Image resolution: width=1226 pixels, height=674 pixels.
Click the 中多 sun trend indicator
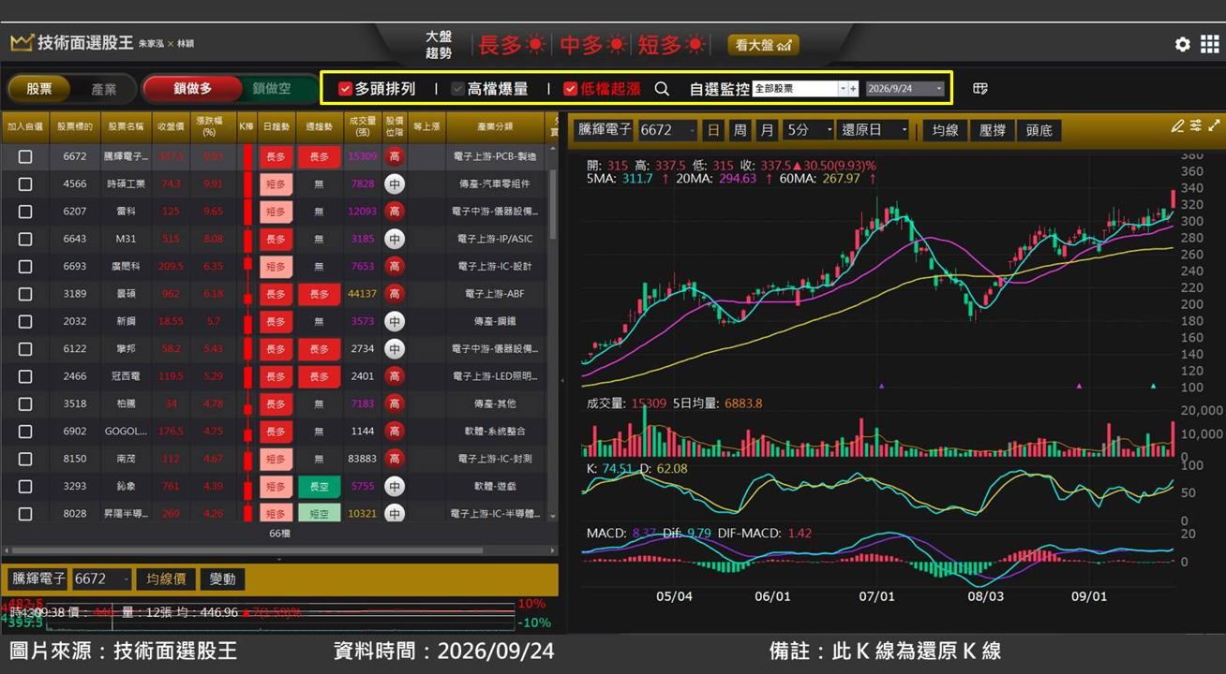(593, 45)
